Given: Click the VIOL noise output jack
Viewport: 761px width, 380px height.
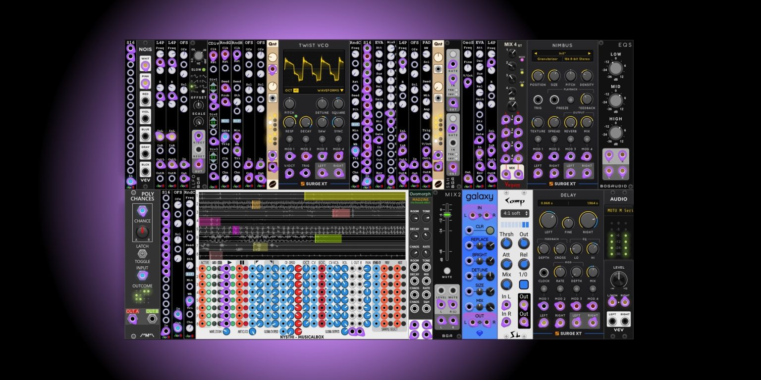Looking at the screenshot, I should 145,119.
